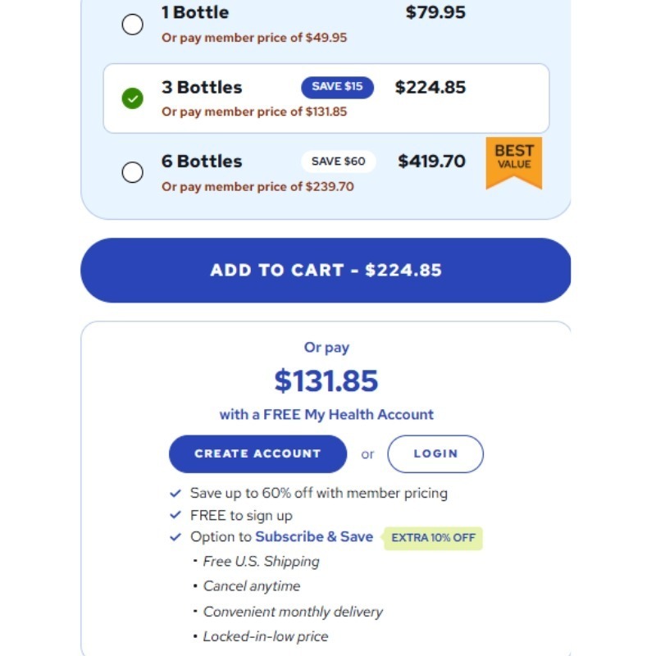Image resolution: width=656 pixels, height=656 pixels.
Task: Click checkmark beside member pricing savings
Action: (175, 494)
